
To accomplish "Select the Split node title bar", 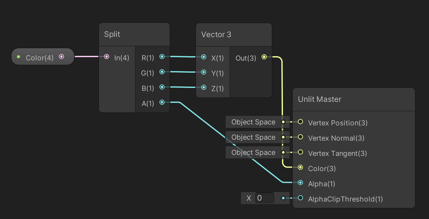I will 134,34.
